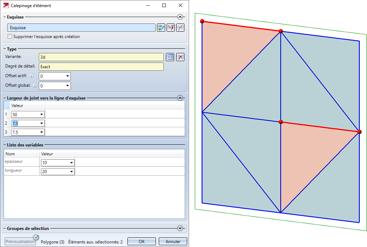Click the Degré de détail field
Viewport: 367px width, 247px height.
101,67
